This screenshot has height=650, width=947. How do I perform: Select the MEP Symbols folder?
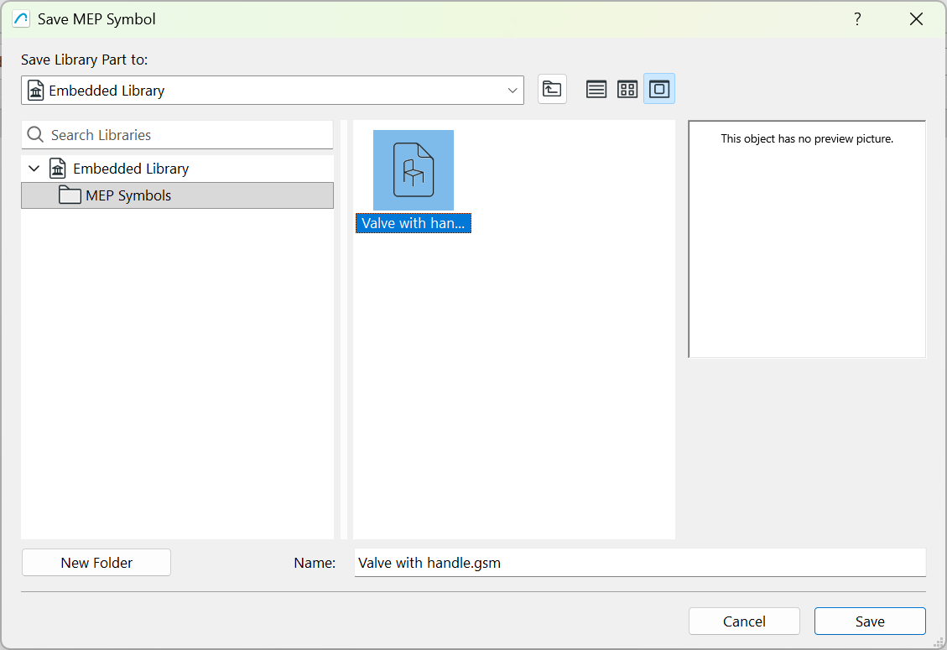(177, 195)
